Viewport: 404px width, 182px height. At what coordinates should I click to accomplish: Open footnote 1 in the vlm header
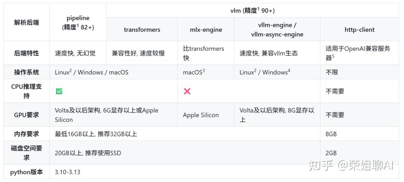[258, 9]
